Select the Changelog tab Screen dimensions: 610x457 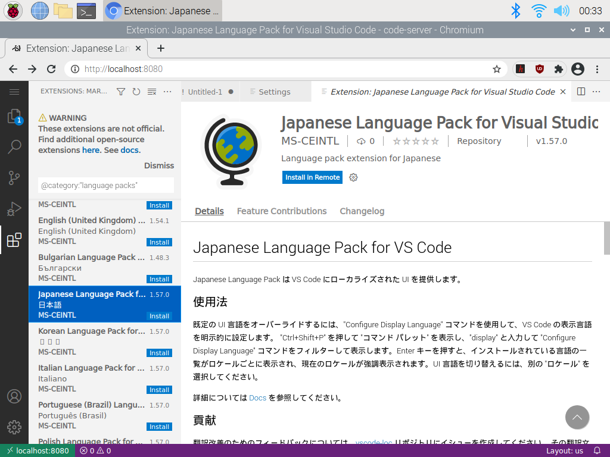362,211
